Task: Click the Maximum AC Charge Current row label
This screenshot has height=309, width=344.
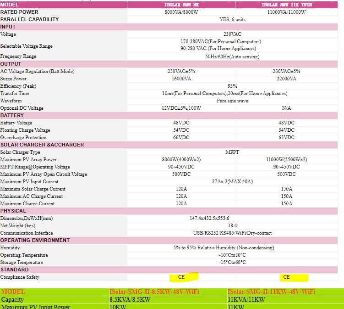Action: (32, 196)
